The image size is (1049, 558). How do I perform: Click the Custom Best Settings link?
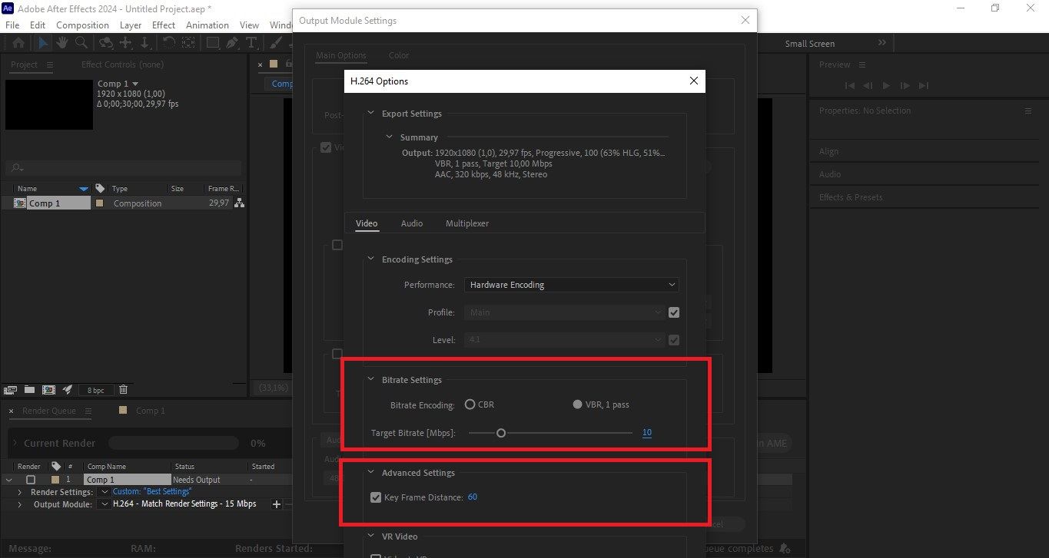(x=151, y=491)
